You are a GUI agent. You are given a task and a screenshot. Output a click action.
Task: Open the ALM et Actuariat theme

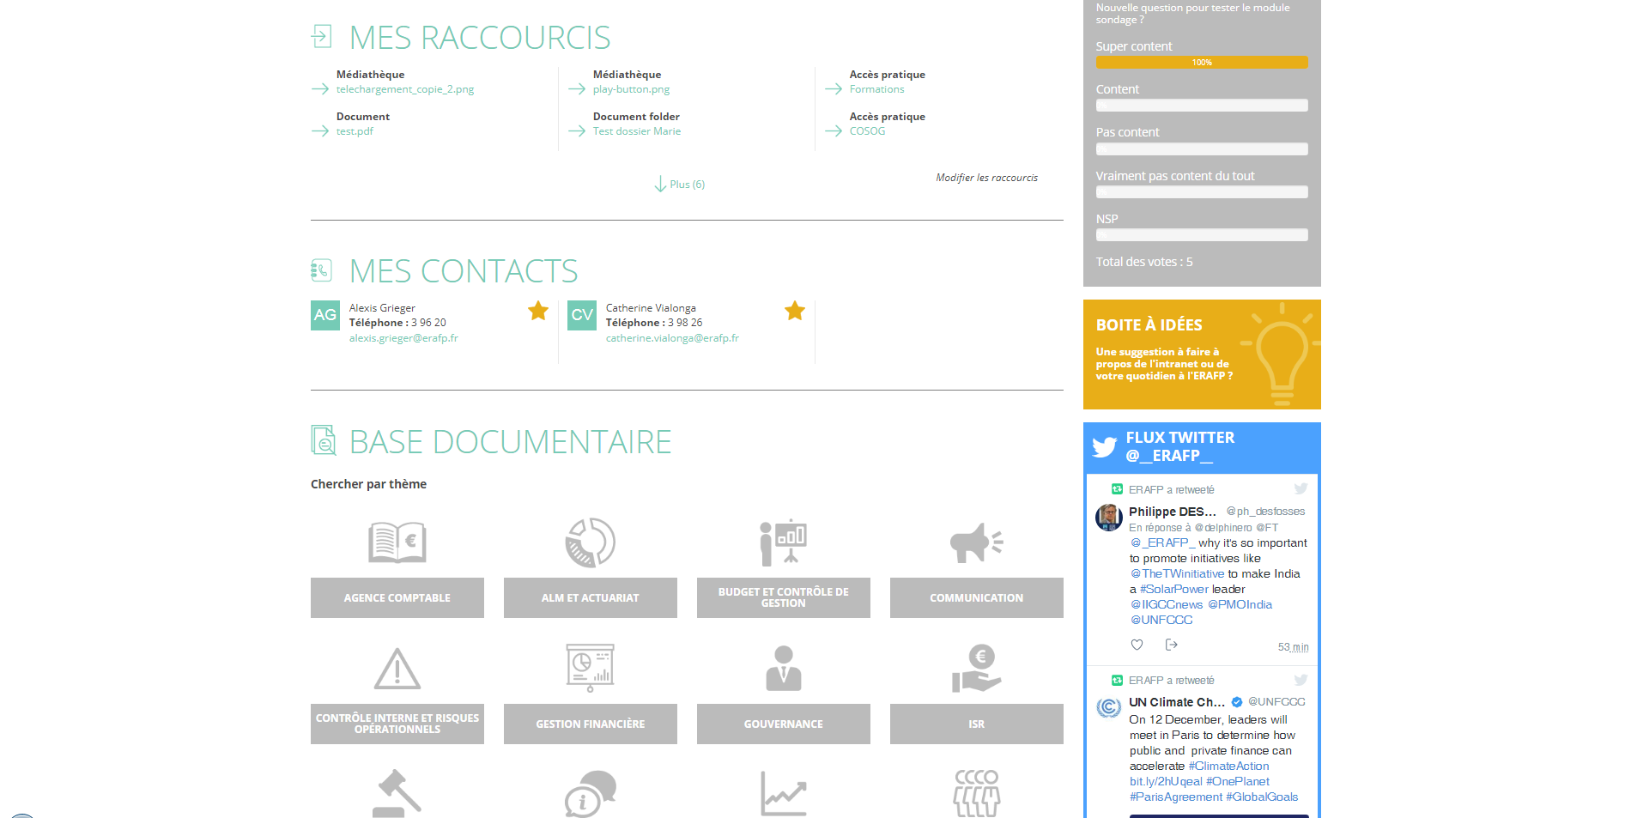(x=591, y=597)
